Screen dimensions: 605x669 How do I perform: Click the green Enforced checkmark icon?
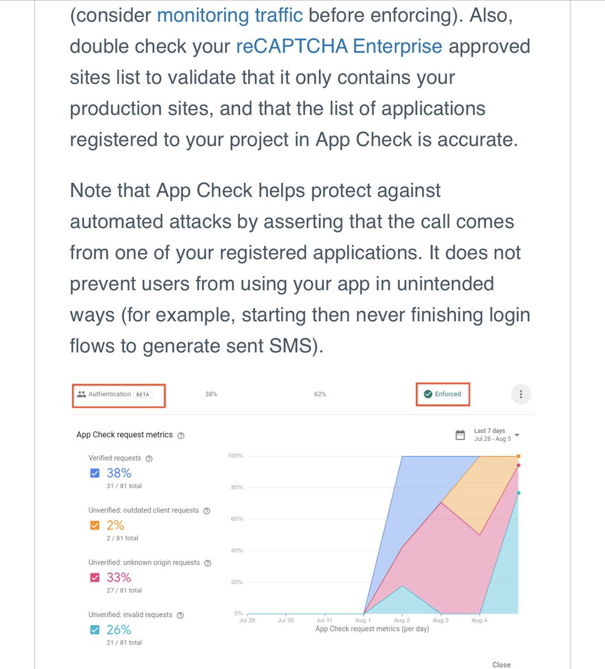tap(428, 394)
